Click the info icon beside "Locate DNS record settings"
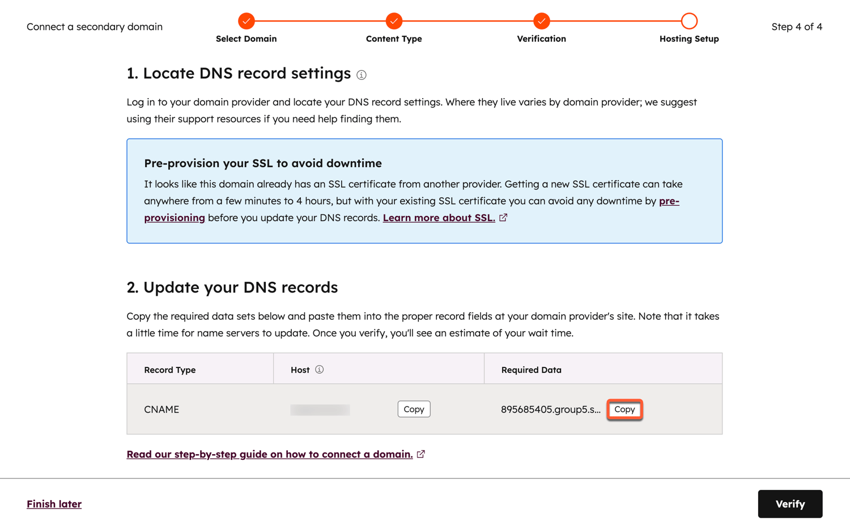 pyautogui.click(x=361, y=74)
